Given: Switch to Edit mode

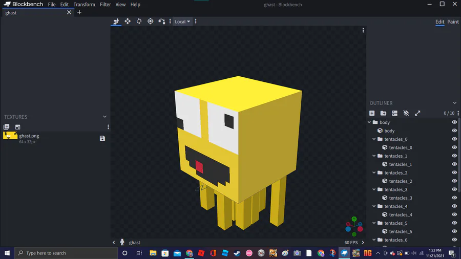Looking at the screenshot, I should (440, 21).
